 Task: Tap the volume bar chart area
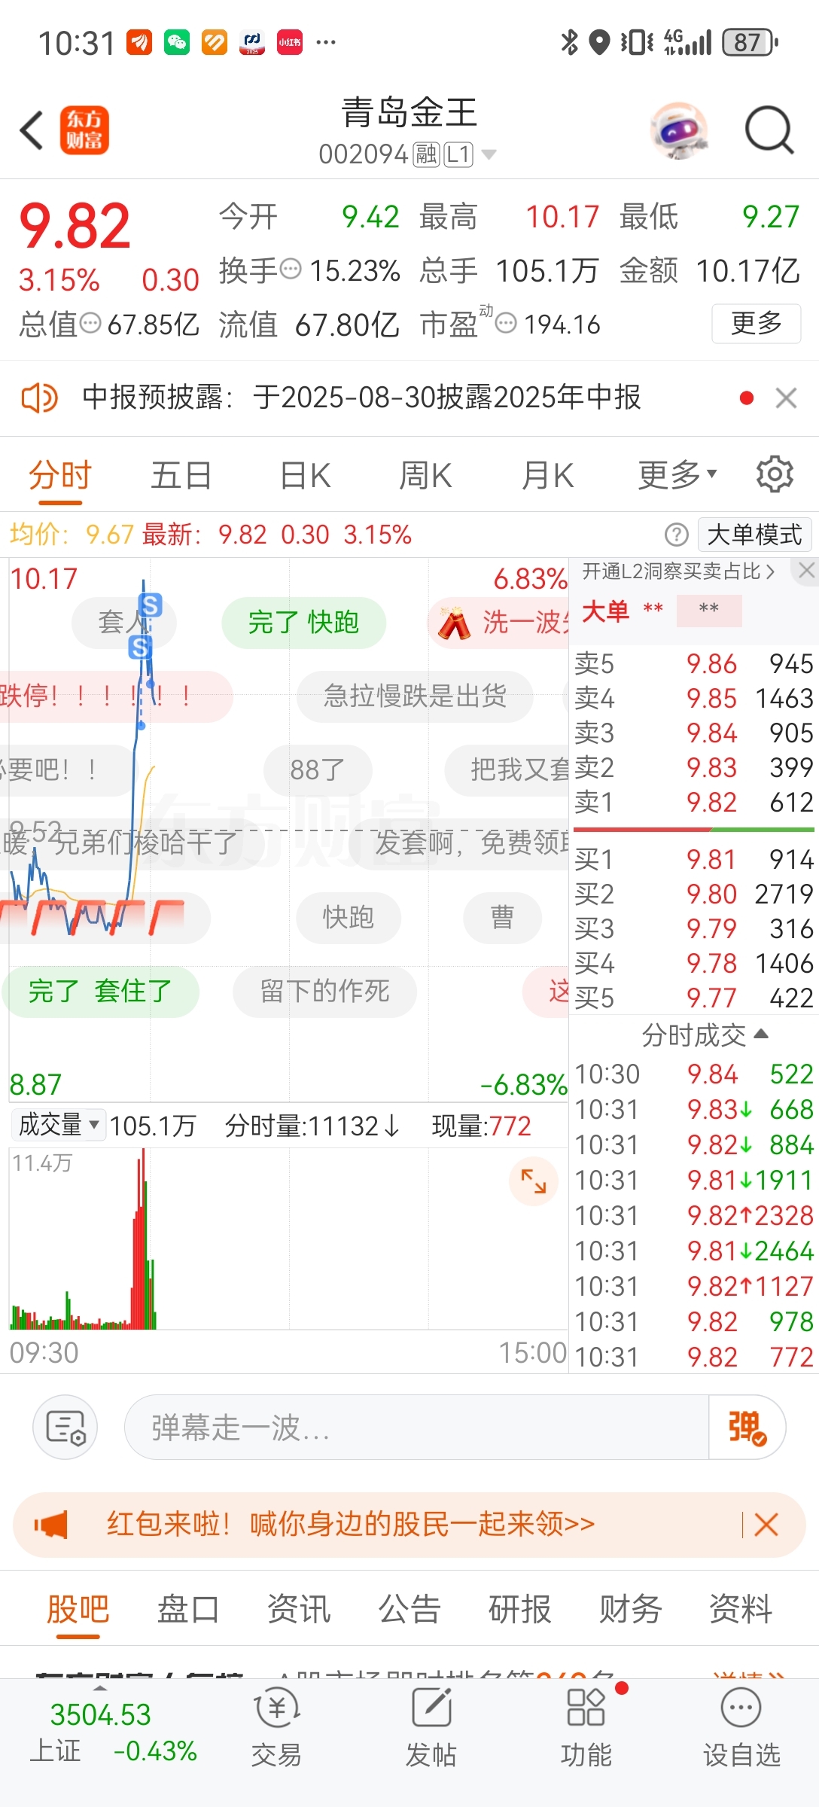(x=288, y=1239)
